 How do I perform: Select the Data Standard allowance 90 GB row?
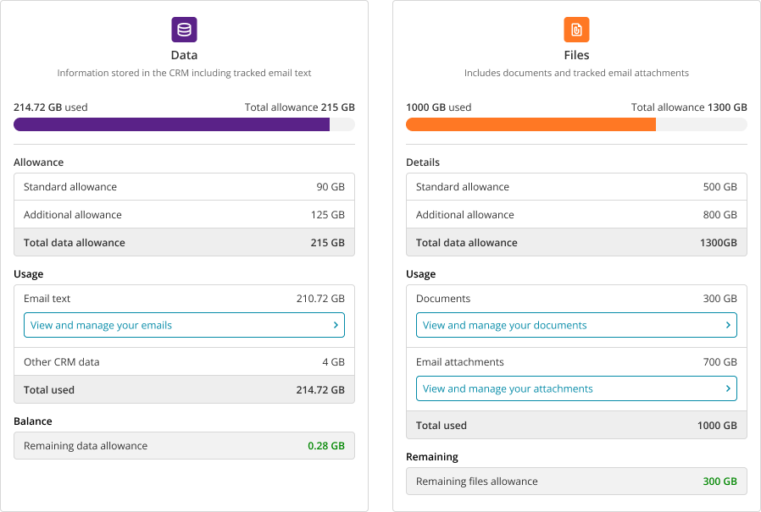[184, 187]
